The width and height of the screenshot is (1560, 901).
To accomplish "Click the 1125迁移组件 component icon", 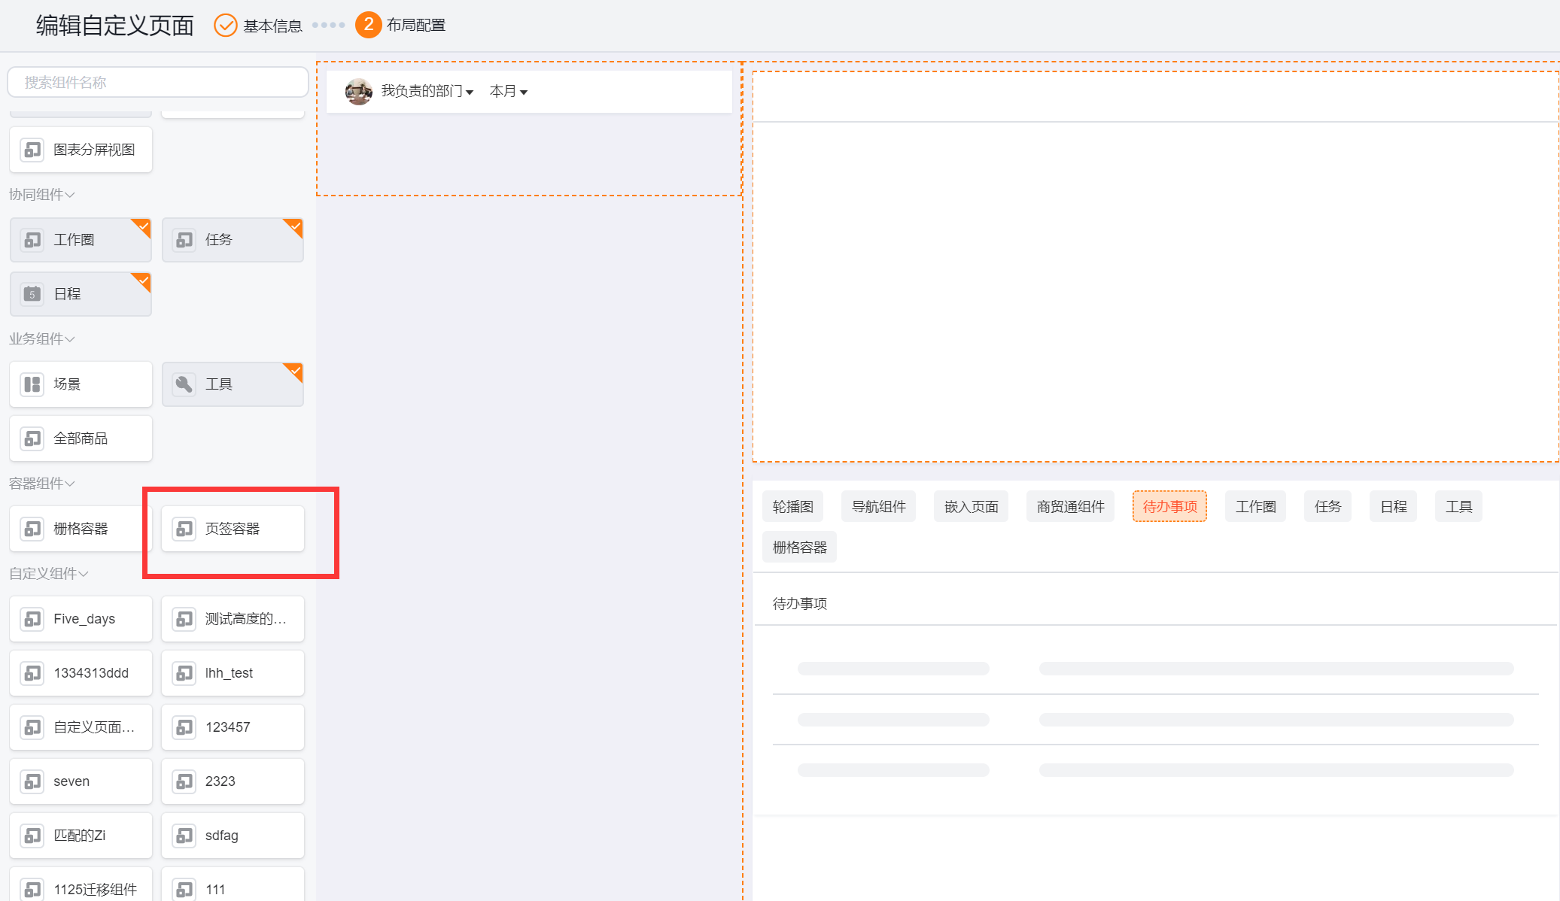I will 32,890.
